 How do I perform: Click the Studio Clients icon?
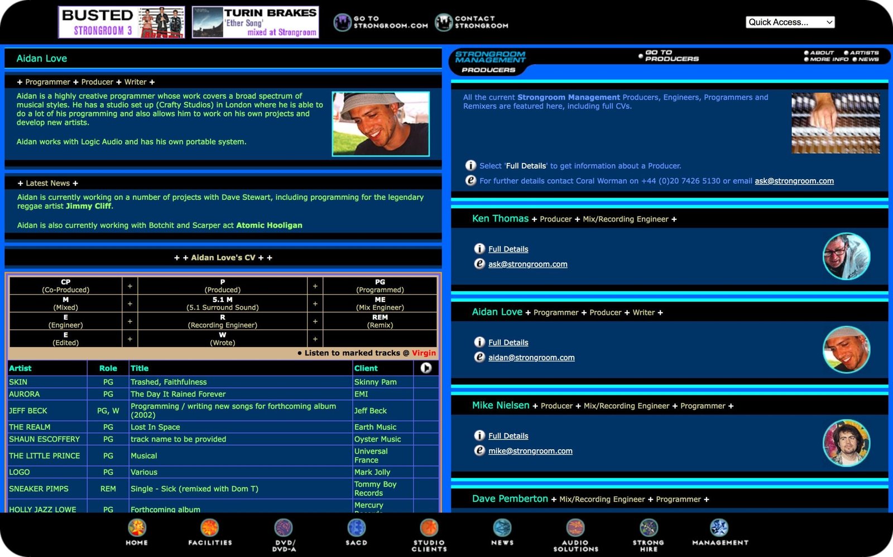click(x=429, y=528)
